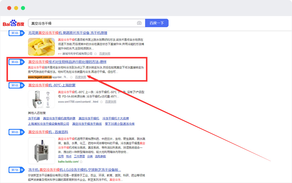Click the red window close dot
The image size is (292, 183).
(x=9, y=8)
